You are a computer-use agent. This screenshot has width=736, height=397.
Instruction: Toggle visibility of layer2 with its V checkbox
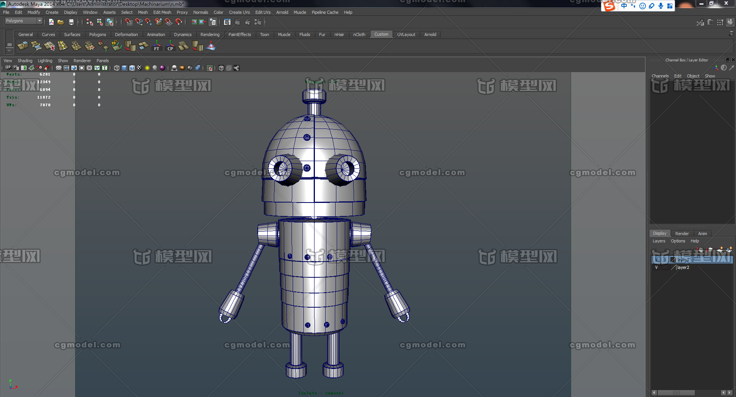[657, 267]
